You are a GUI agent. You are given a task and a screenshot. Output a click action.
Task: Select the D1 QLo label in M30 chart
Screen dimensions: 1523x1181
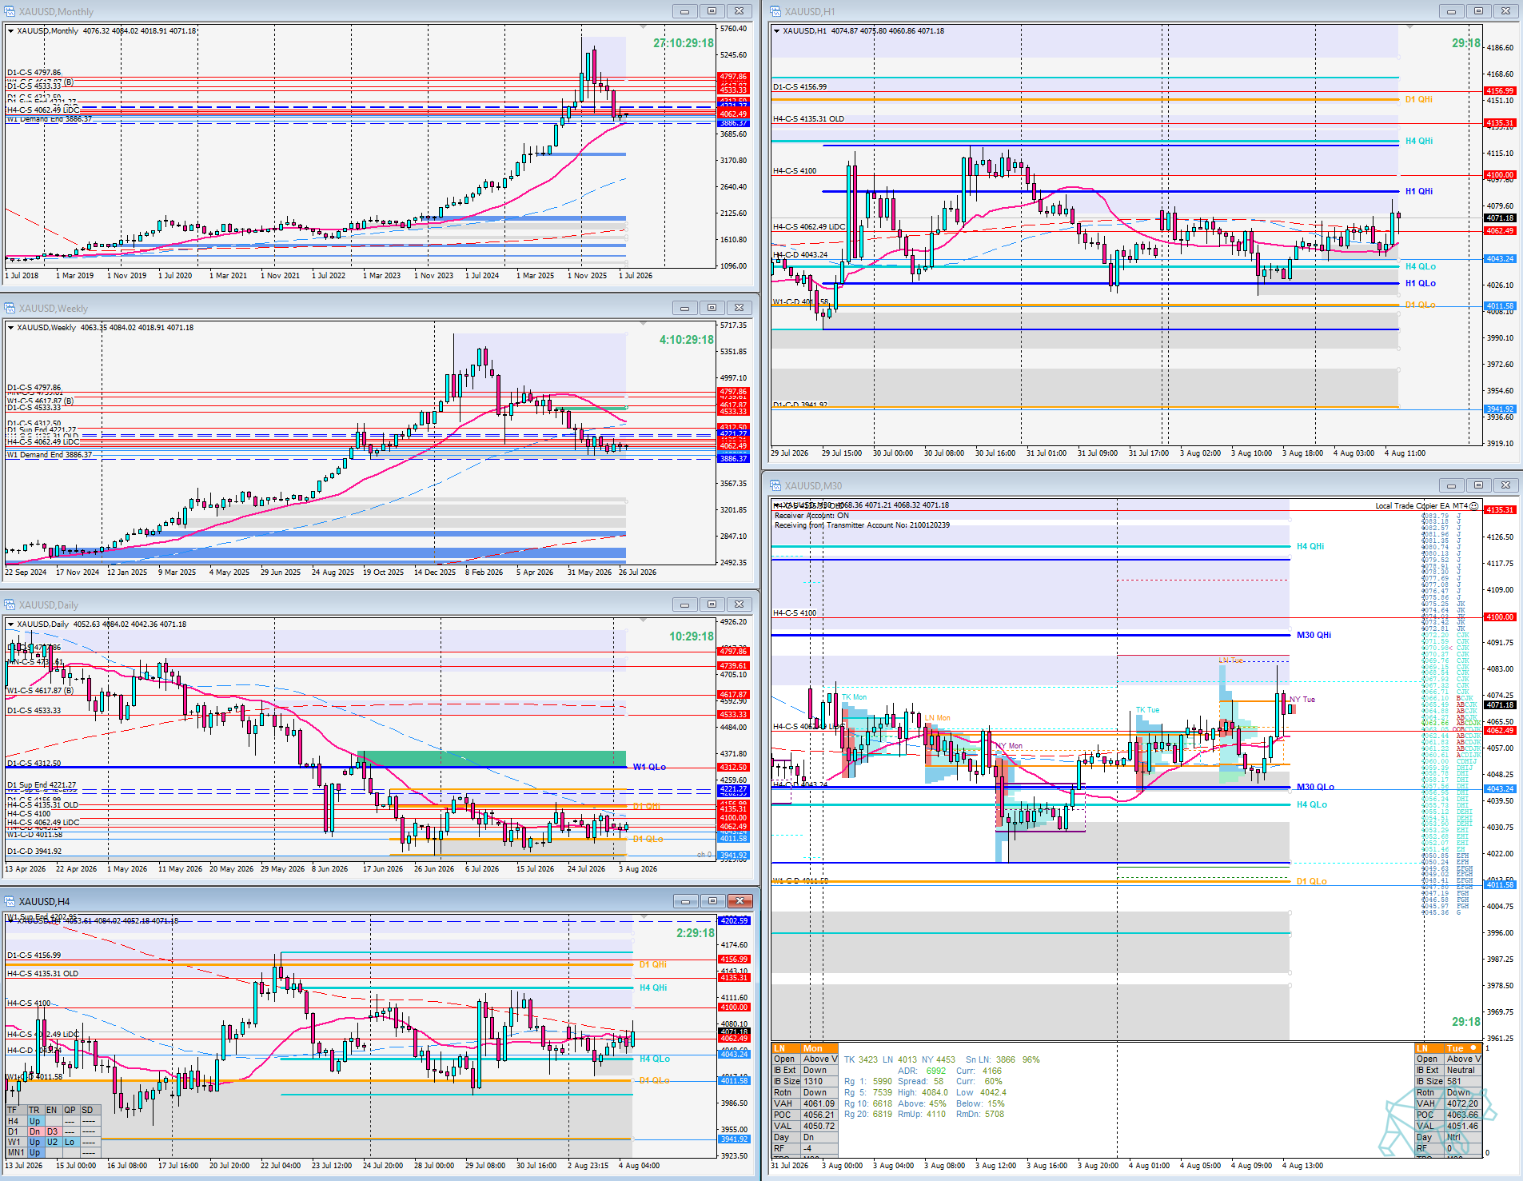click(1311, 882)
